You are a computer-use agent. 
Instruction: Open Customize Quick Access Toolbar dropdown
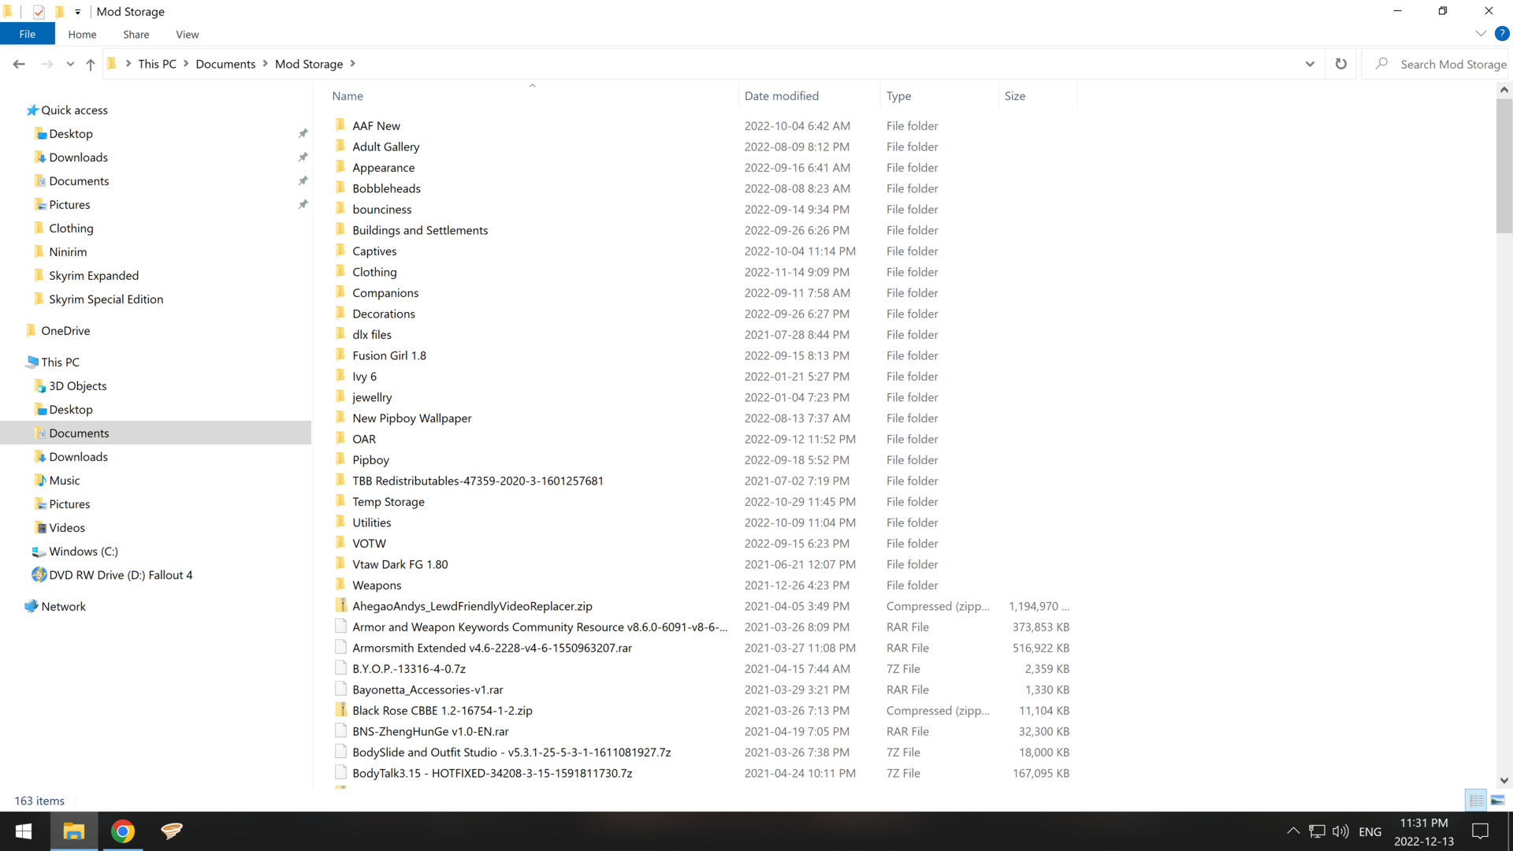77,12
